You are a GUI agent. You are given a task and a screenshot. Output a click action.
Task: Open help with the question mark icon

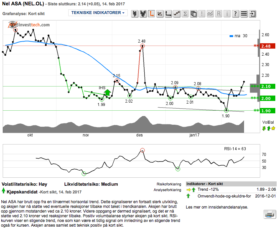(x=235, y=14)
